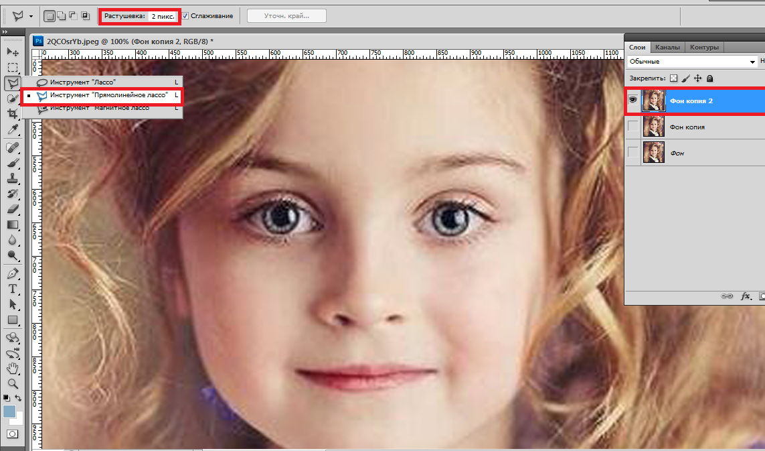Toggle the Сглаживание checkbox

click(x=185, y=16)
